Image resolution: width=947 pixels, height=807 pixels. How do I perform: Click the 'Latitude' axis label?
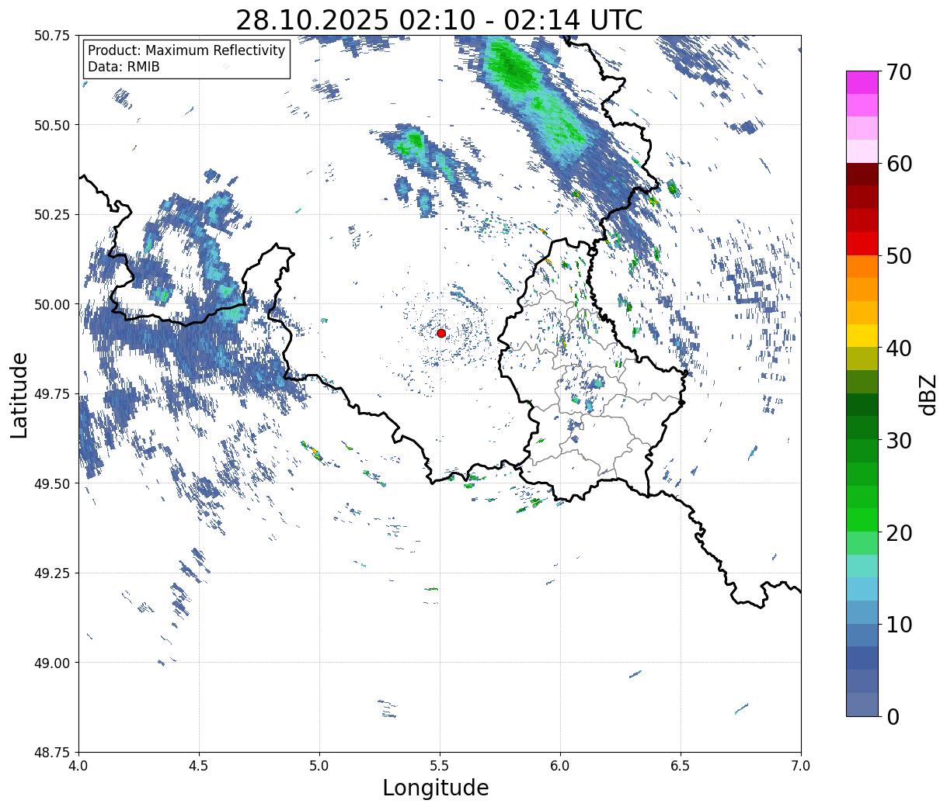19,394
